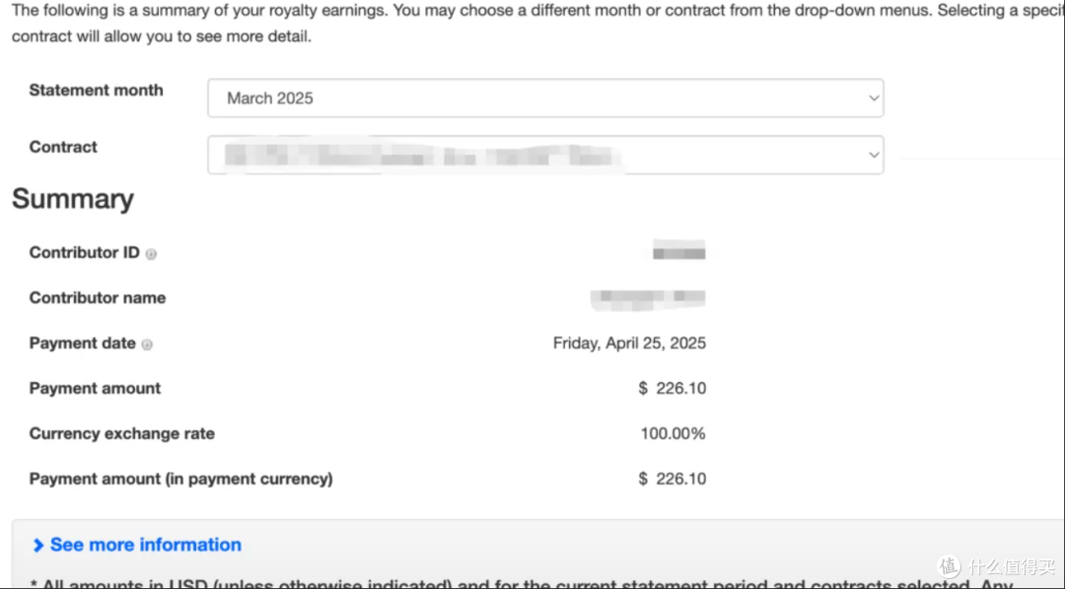Open the Contract dropdown with blurred text
1065x589 pixels.
[x=545, y=155]
